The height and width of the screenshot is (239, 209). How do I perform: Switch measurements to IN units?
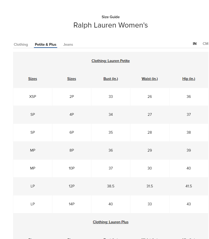click(x=195, y=44)
